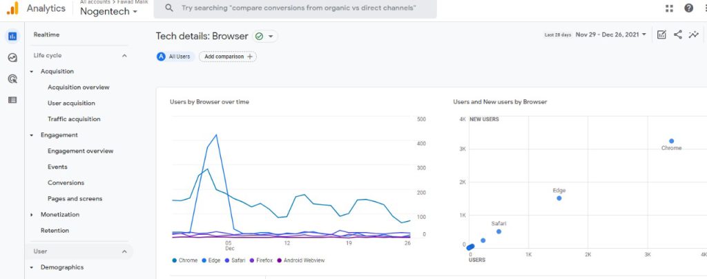Click the search magnifier icon
Screen dimensions: 707x279
[169, 8]
